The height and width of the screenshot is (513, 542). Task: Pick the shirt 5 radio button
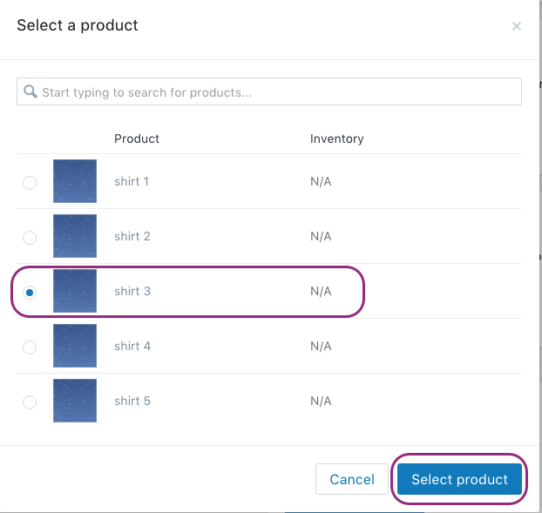[30, 402]
